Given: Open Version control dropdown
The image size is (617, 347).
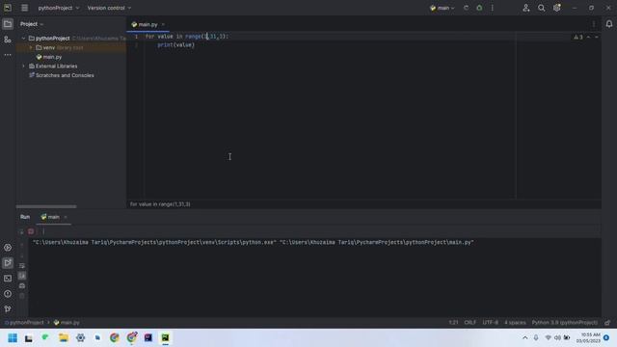Looking at the screenshot, I should point(109,8).
